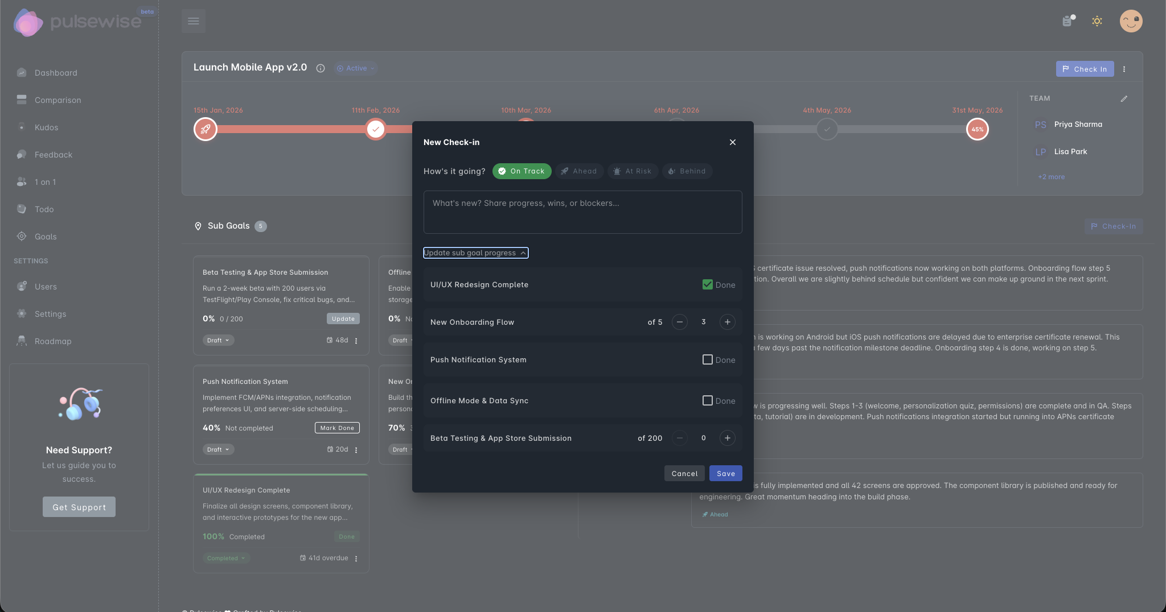Uncheck Done for UI/UX Redesign Complete
This screenshot has width=1166, height=612.
click(x=707, y=284)
